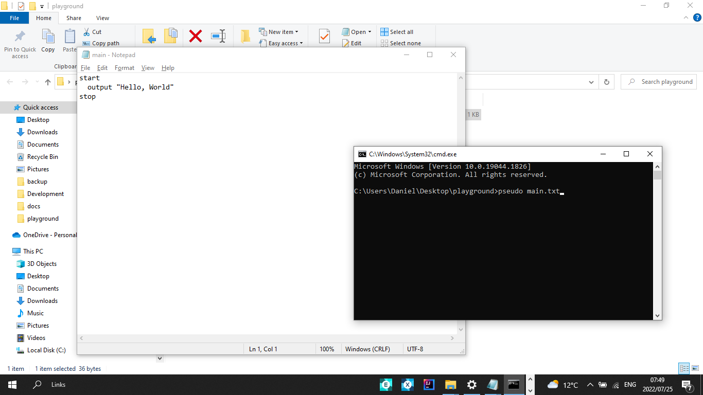
Task: Open Notepad Edit menu
Action: (x=102, y=68)
